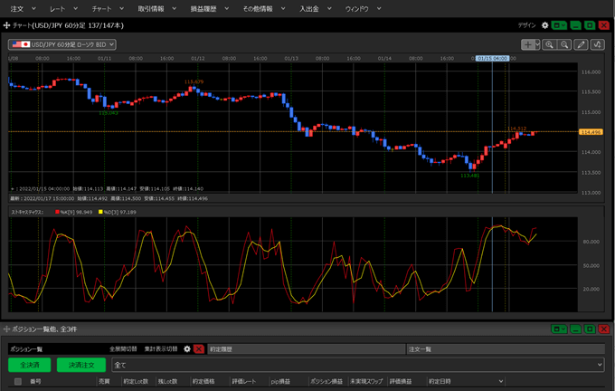Toggle 集計表示切替 summary display

click(x=161, y=348)
